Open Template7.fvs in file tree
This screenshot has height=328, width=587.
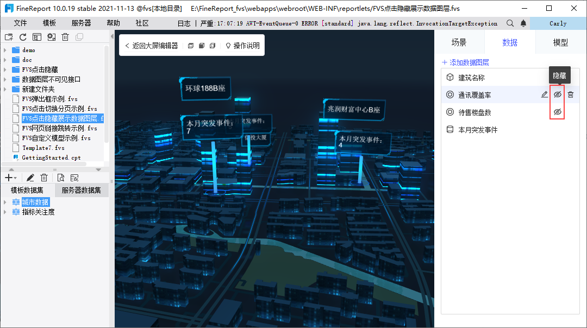click(x=42, y=148)
